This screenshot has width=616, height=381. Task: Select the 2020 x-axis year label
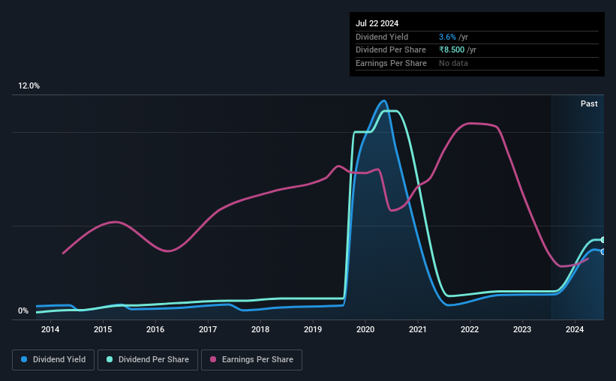(x=365, y=329)
